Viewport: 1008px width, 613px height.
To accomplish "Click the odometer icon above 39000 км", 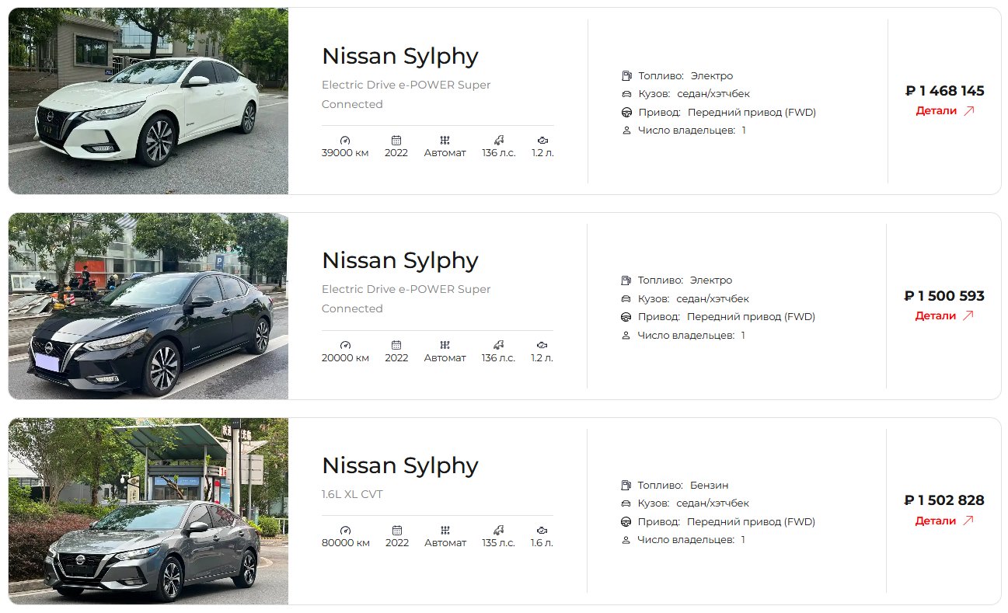I will pos(345,140).
